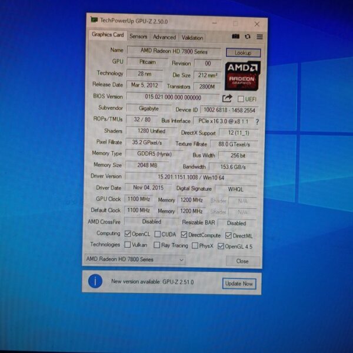Click the Memory Type value GDDR5 (Hynix)
This screenshot has height=353, width=353.
pyautogui.click(x=154, y=154)
